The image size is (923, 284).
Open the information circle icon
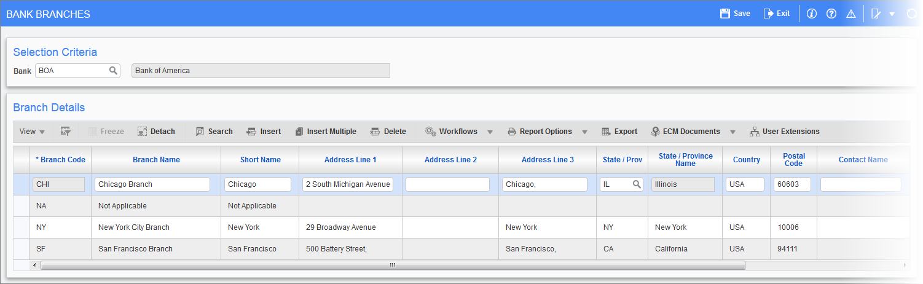click(812, 14)
